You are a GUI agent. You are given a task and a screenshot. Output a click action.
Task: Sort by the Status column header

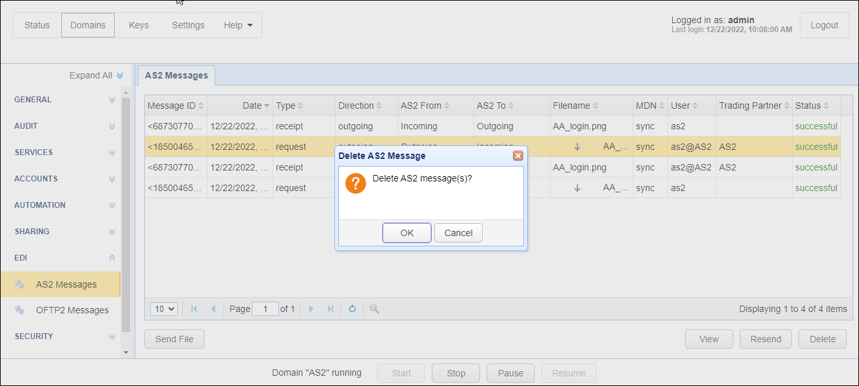816,106
